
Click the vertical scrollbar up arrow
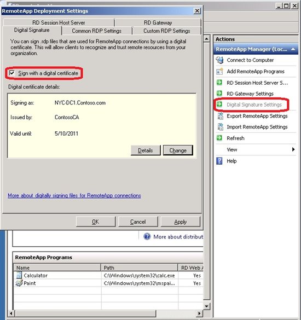click(207, 39)
